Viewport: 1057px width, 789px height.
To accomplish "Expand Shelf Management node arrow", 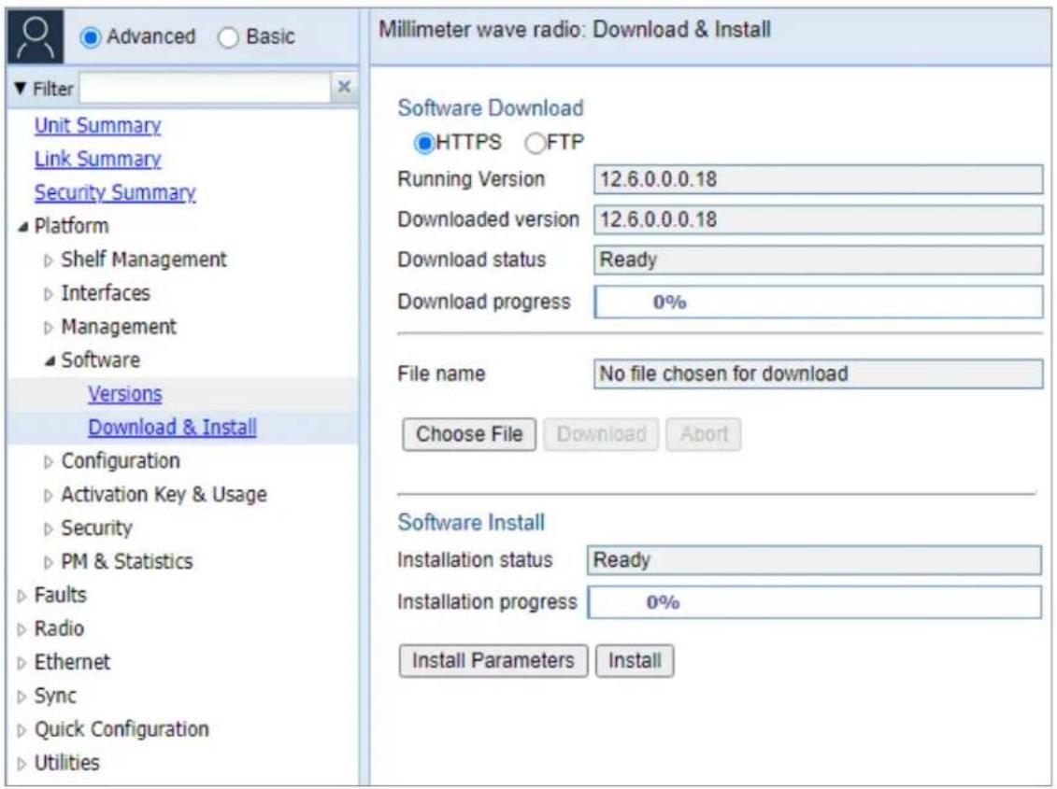I will coord(48,261).
